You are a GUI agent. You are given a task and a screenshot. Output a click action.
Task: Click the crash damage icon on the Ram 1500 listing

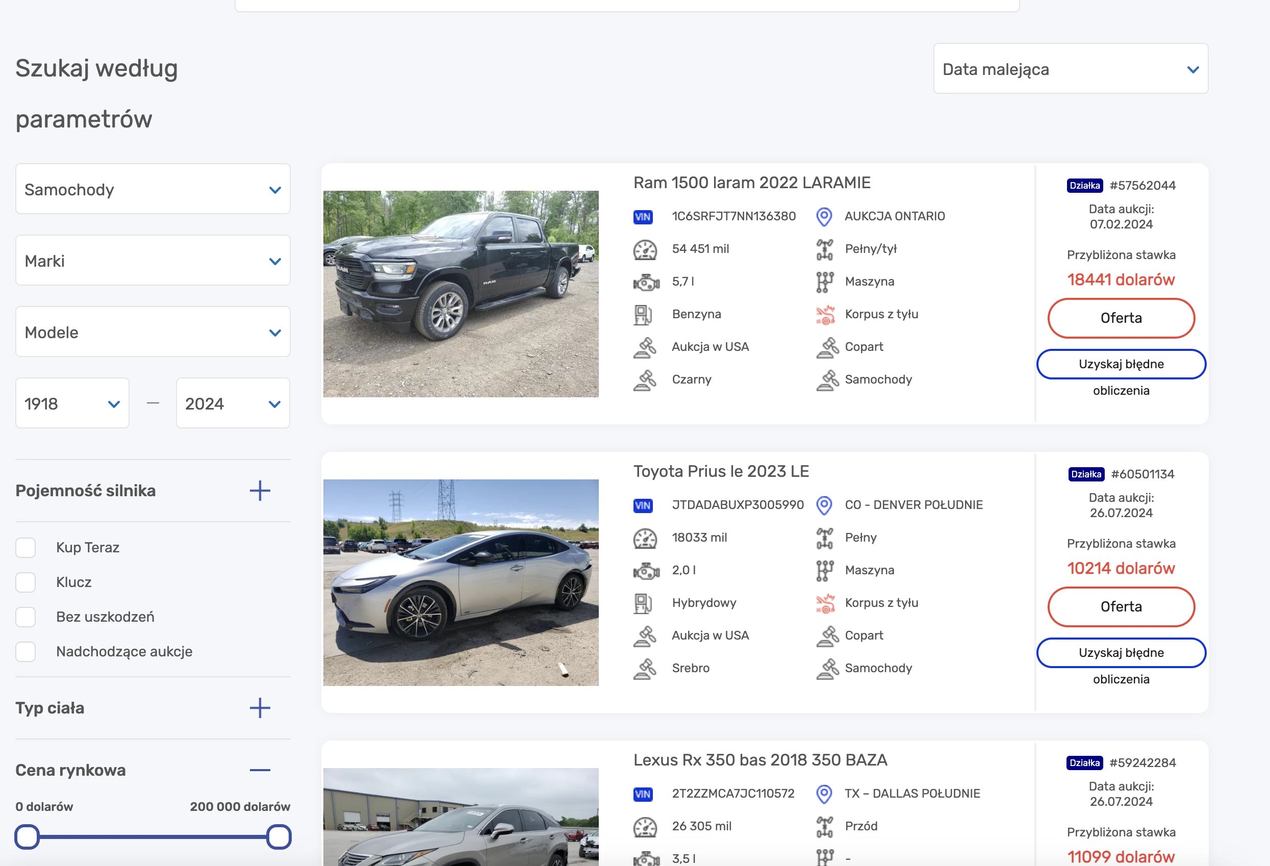pyautogui.click(x=825, y=315)
